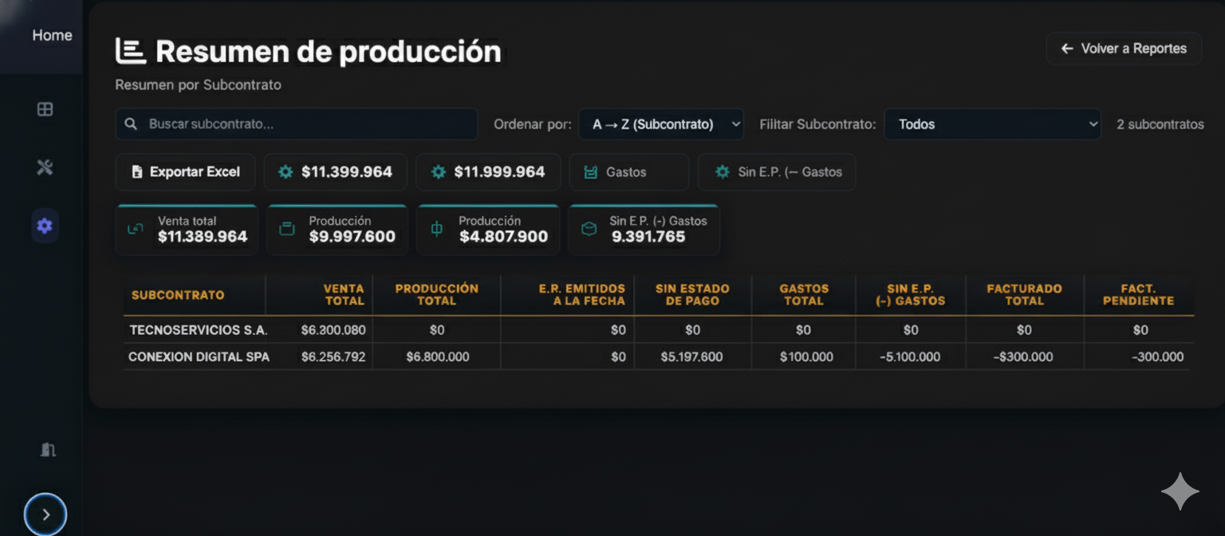
Task: Select the Producción $9.997.600 summary card
Action: tap(337, 229)
